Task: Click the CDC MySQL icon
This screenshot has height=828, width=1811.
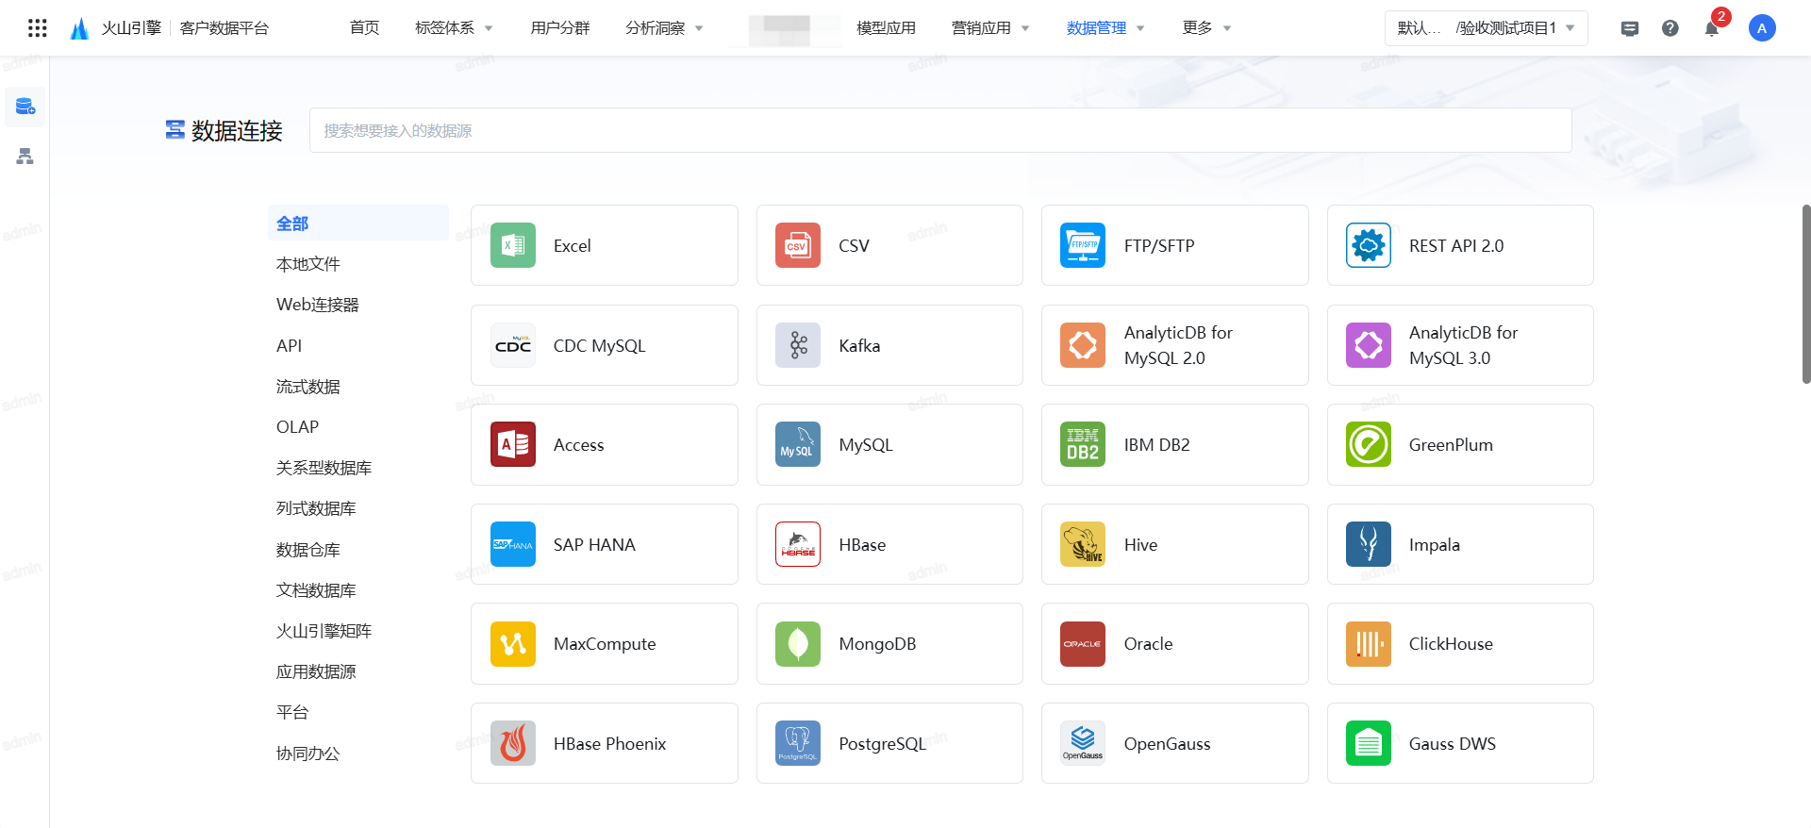Action: point(513,345)
